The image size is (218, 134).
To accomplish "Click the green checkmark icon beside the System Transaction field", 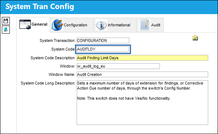I will 195,38.
